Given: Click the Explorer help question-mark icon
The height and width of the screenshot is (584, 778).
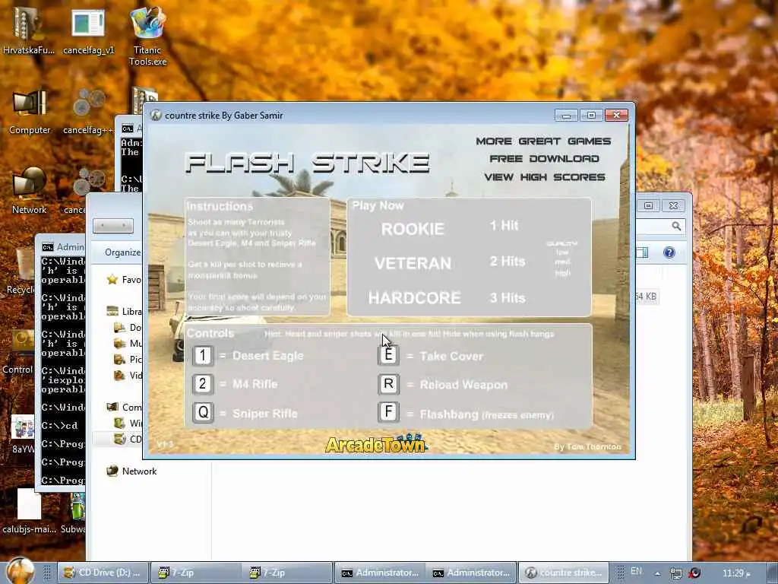Looking at the screenshot, I should coord(669,252).
